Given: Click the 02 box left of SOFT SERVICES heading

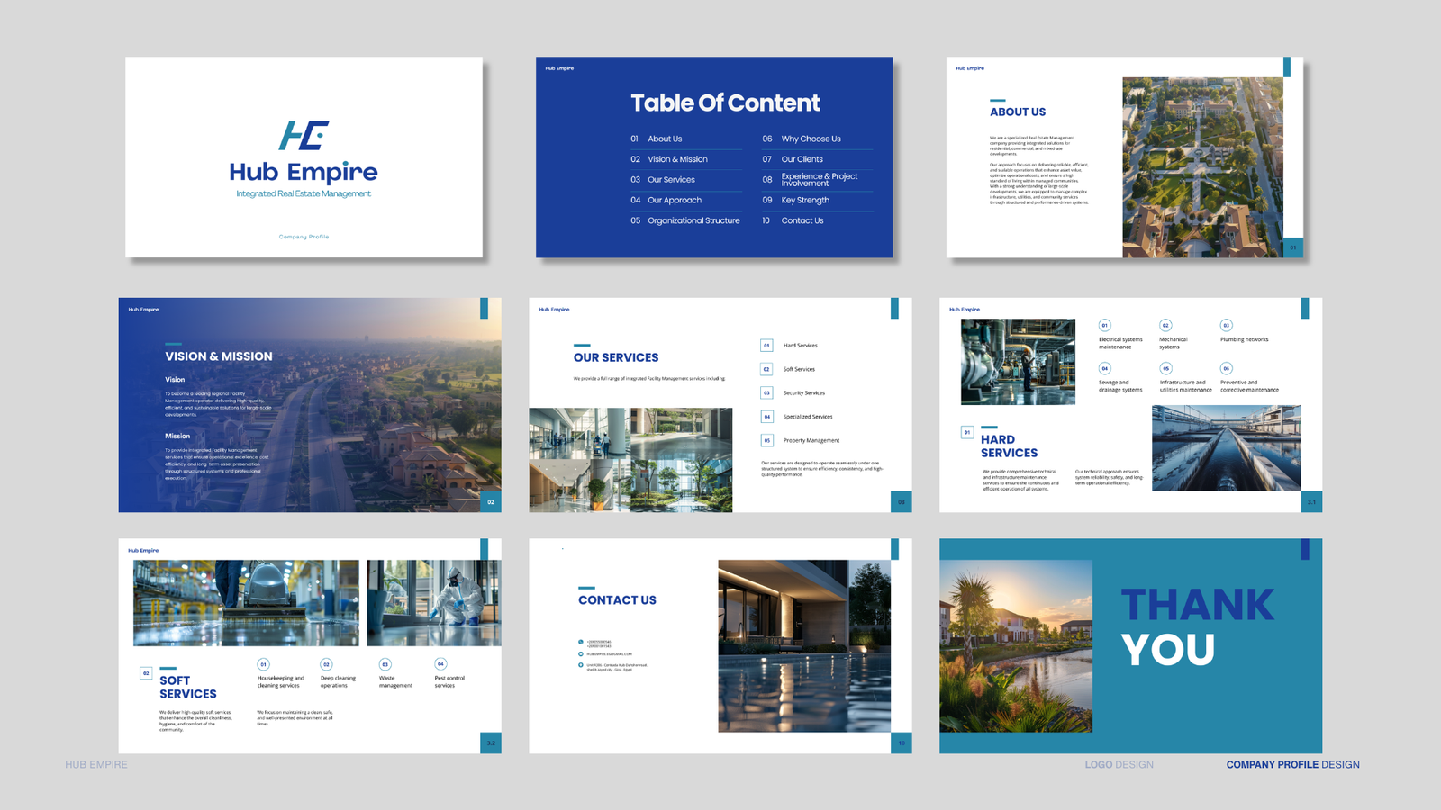Looking at the screenshot, I should click(x=146, y=673).
